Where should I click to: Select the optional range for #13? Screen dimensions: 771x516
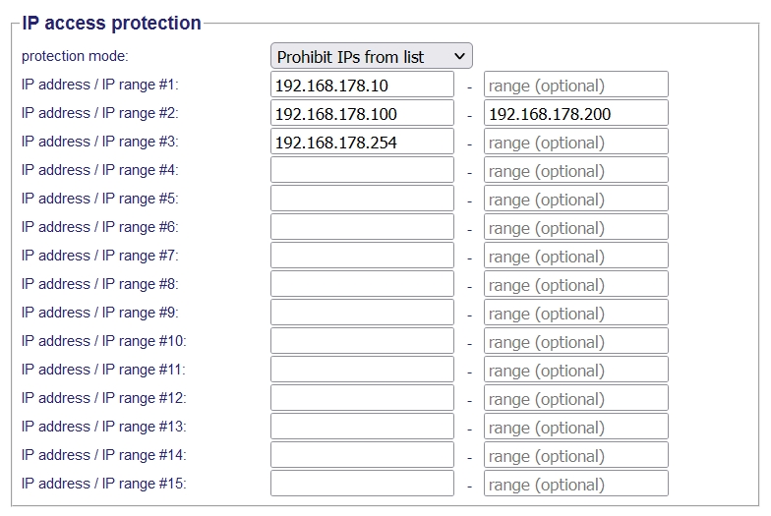[575, 428]
